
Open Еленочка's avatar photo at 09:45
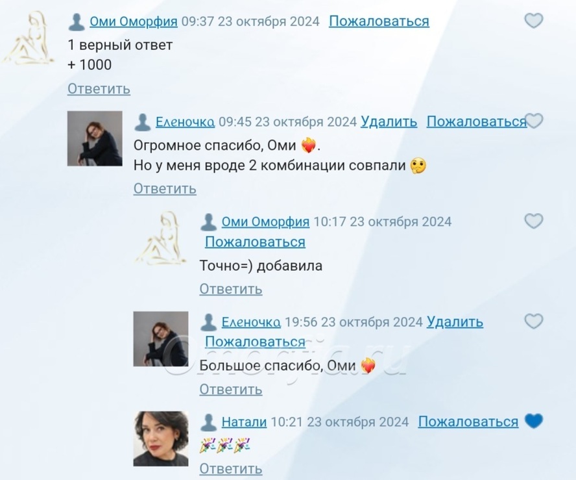click(95, 138)
